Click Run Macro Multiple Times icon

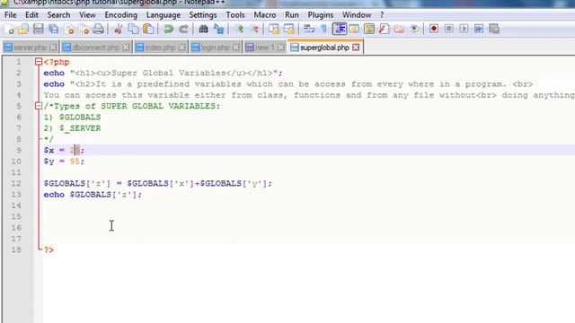(x=479, y=29)
